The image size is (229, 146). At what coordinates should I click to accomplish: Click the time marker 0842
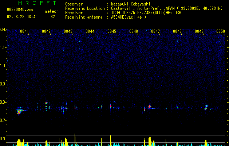pyautogui.click(x=46, y=31)
